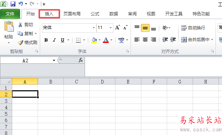Switch to the 特色功能 tab
Viewport: 222px width, 135px height.
(x=201, y=14)
